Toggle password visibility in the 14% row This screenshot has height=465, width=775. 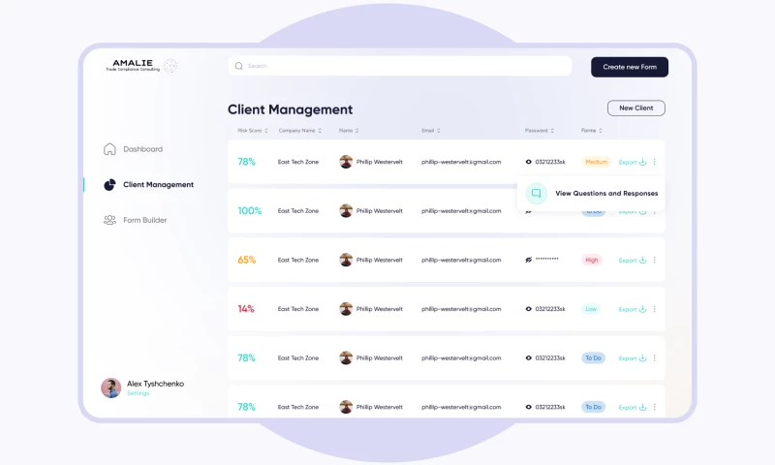529,309
